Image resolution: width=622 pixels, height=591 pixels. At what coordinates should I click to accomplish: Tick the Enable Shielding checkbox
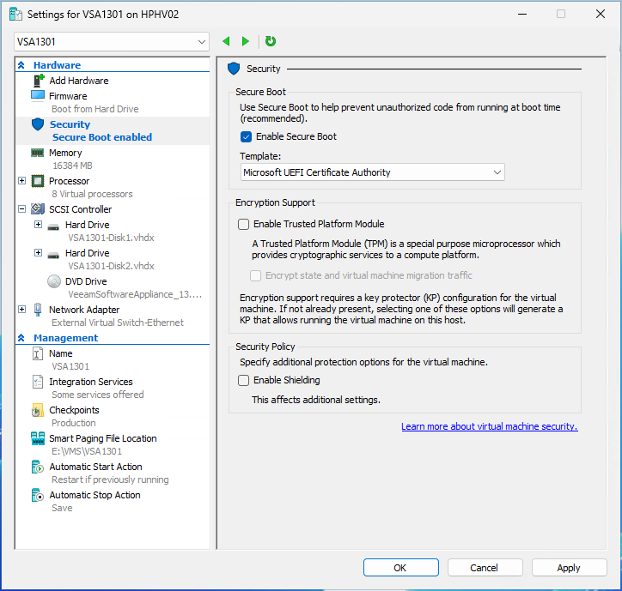click(244, 380)
